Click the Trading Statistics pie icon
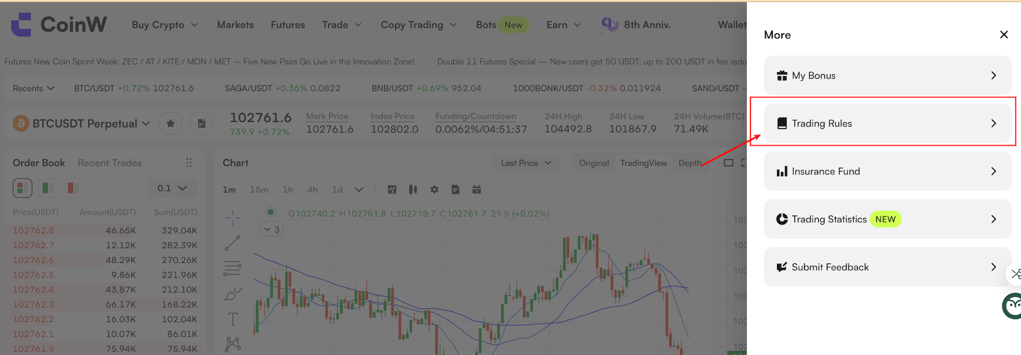This screenshot has width=1021, height=355. point(782,219)
